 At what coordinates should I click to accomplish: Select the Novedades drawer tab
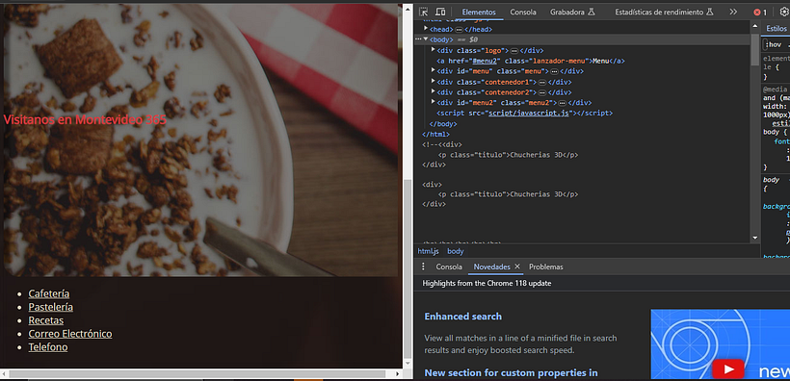click(x=491, y=267)
